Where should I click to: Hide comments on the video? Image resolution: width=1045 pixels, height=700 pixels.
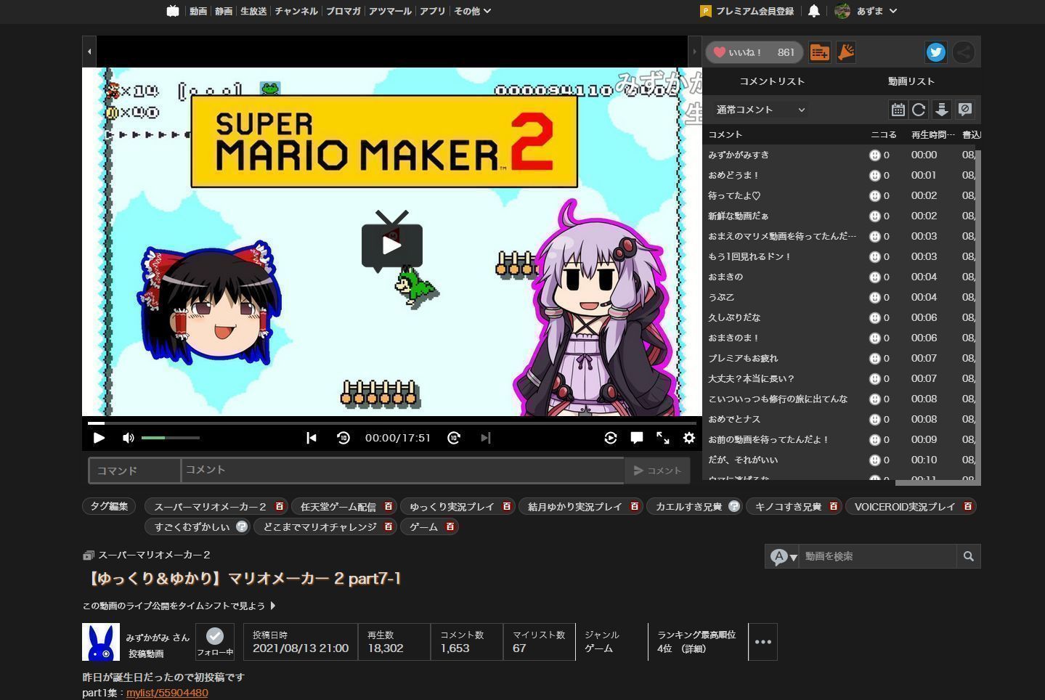[637, 438]
